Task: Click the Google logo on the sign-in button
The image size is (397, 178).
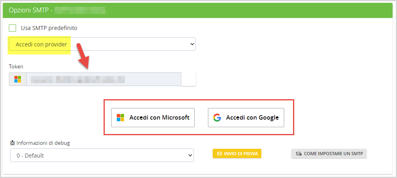Action: (217, 118)
